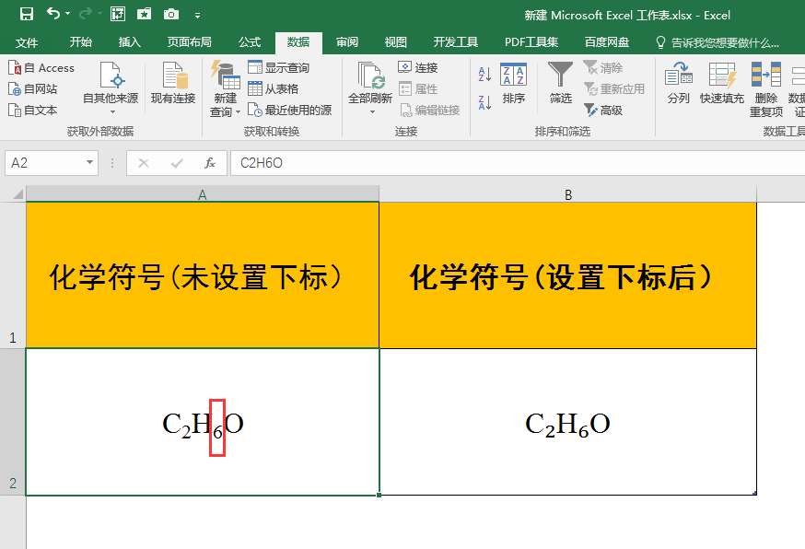The height and width of the screenshot is (549, 805).
Task: Expand Customize Quick Access Toolbar arrow
Action: tap(198, 16)
